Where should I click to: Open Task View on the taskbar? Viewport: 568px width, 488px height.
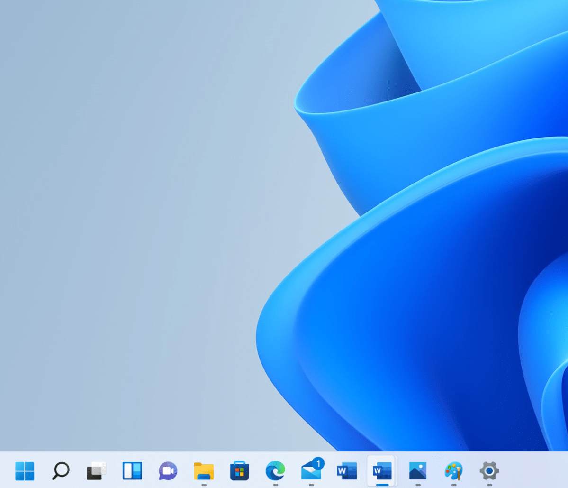96,471
